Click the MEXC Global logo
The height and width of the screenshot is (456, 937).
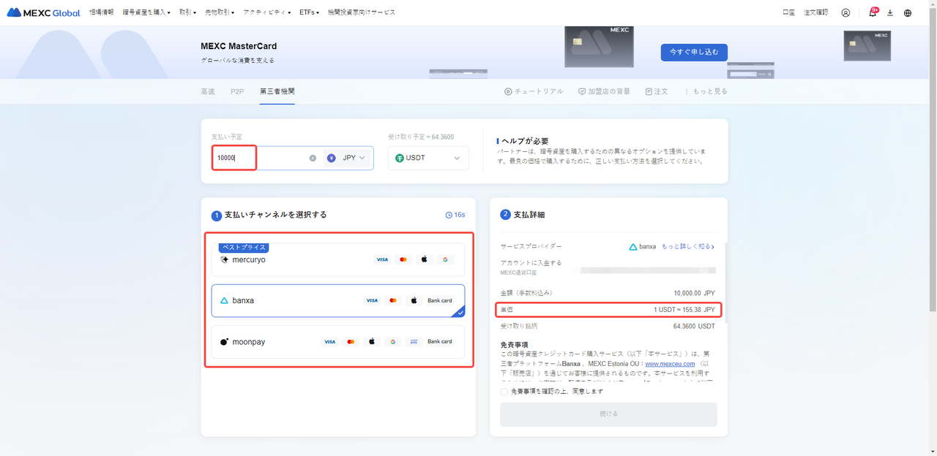pyautogui.click(x=44, y=12)
